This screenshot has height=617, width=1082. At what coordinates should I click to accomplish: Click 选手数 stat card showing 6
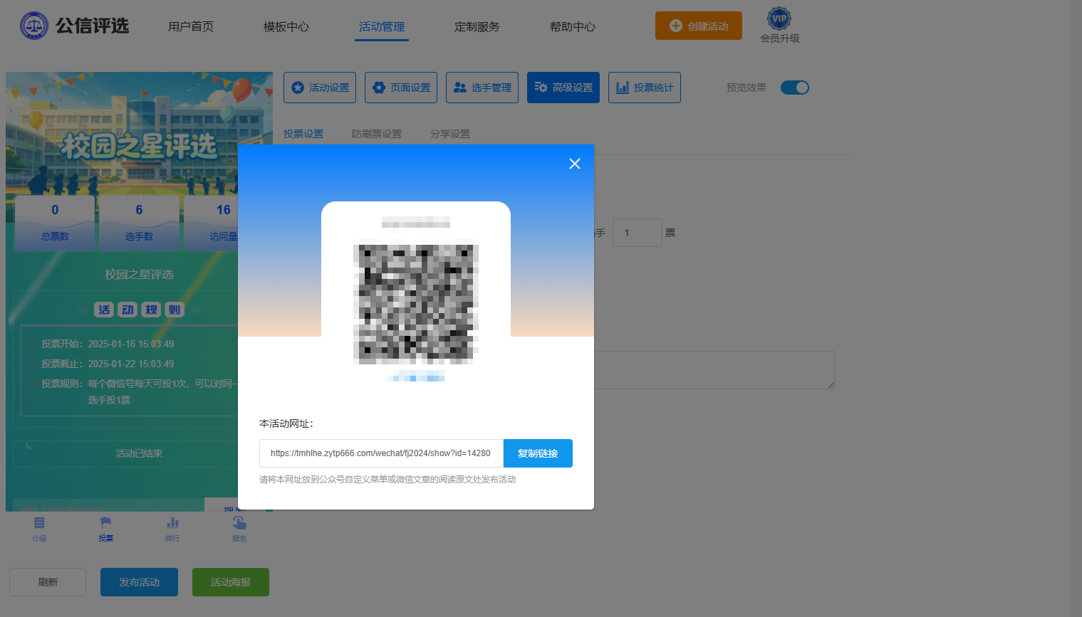tap(139, 223)
